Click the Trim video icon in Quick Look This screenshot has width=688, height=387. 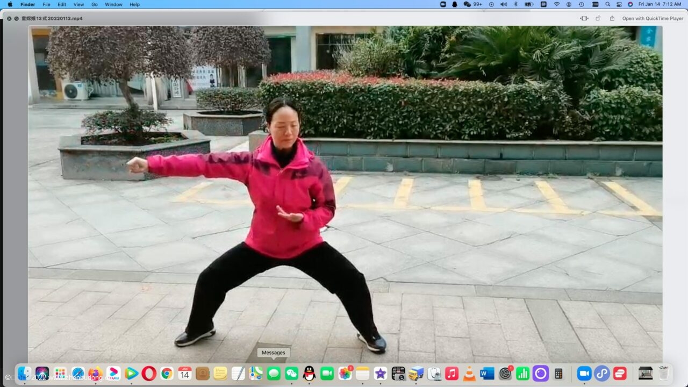click(584, 18)
